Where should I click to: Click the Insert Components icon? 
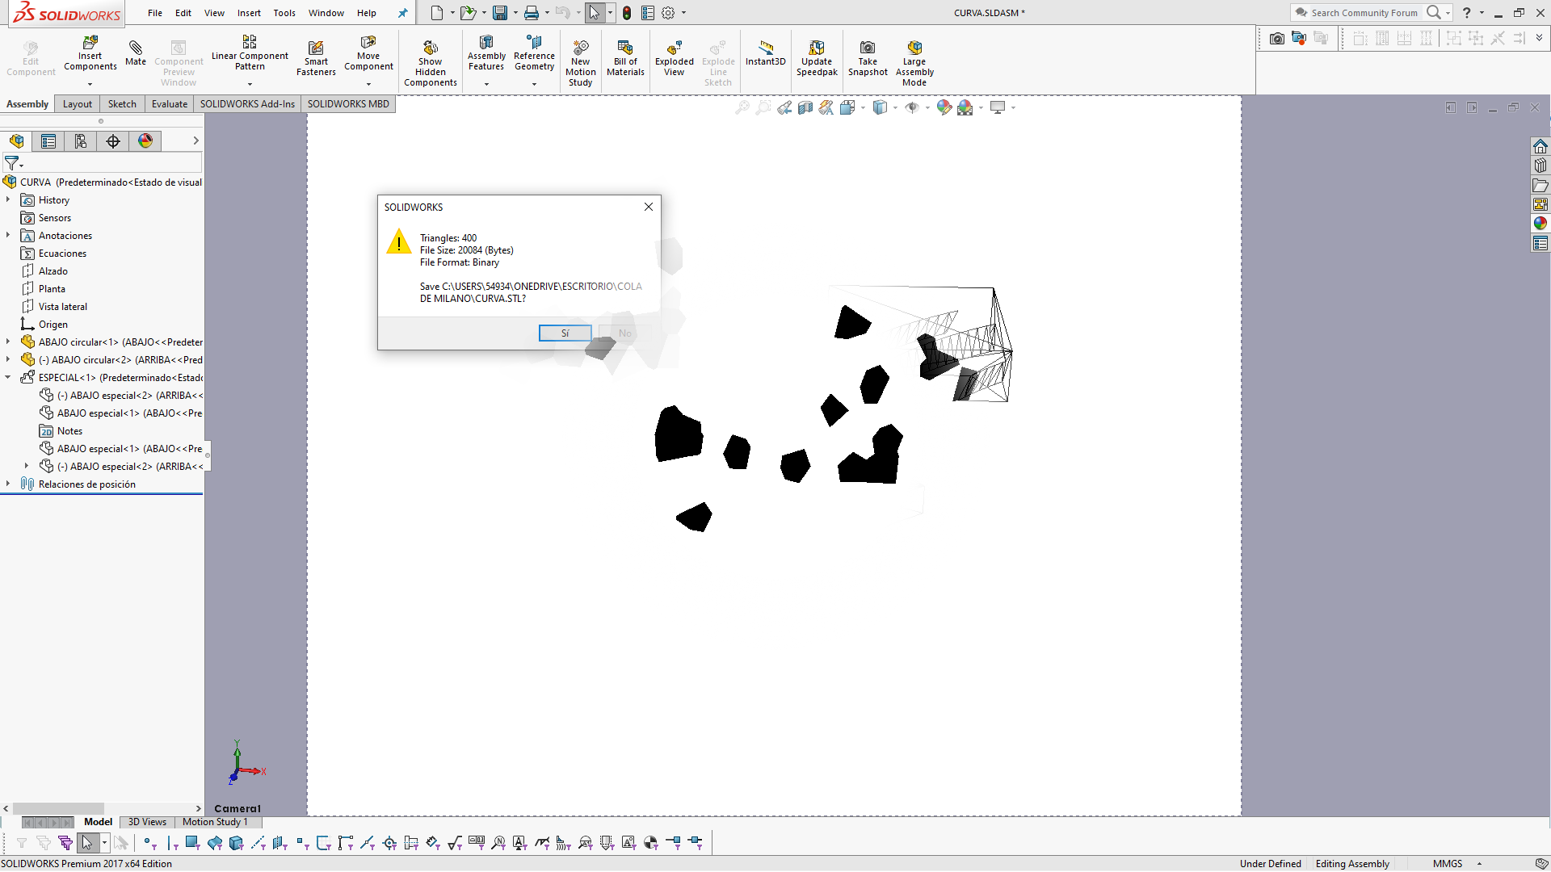pos(90,43)
